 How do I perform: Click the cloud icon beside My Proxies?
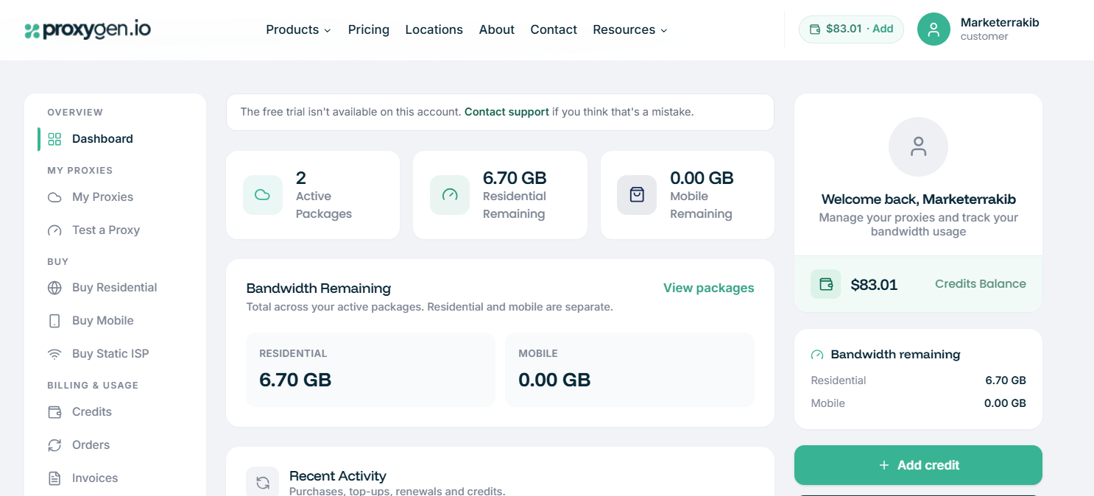pos(54,197)
